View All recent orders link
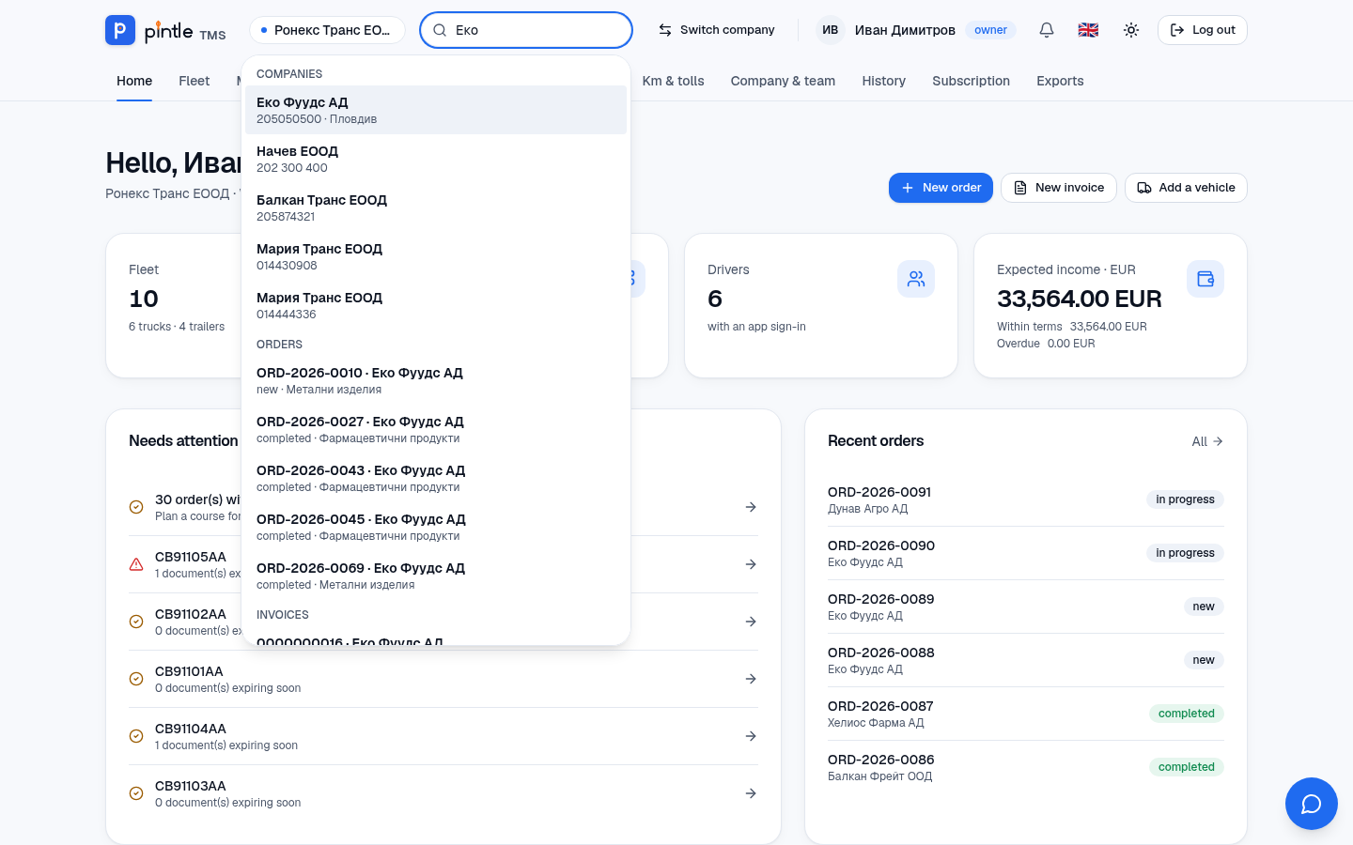Screen dimensions: 1353x845 (1207, 441)
